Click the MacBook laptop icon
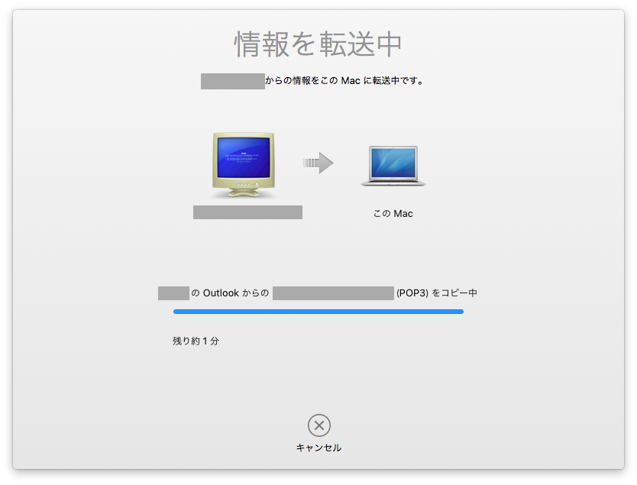Image resolution: width=637 pixels, height=485 pixels. [x=393, y=166]
